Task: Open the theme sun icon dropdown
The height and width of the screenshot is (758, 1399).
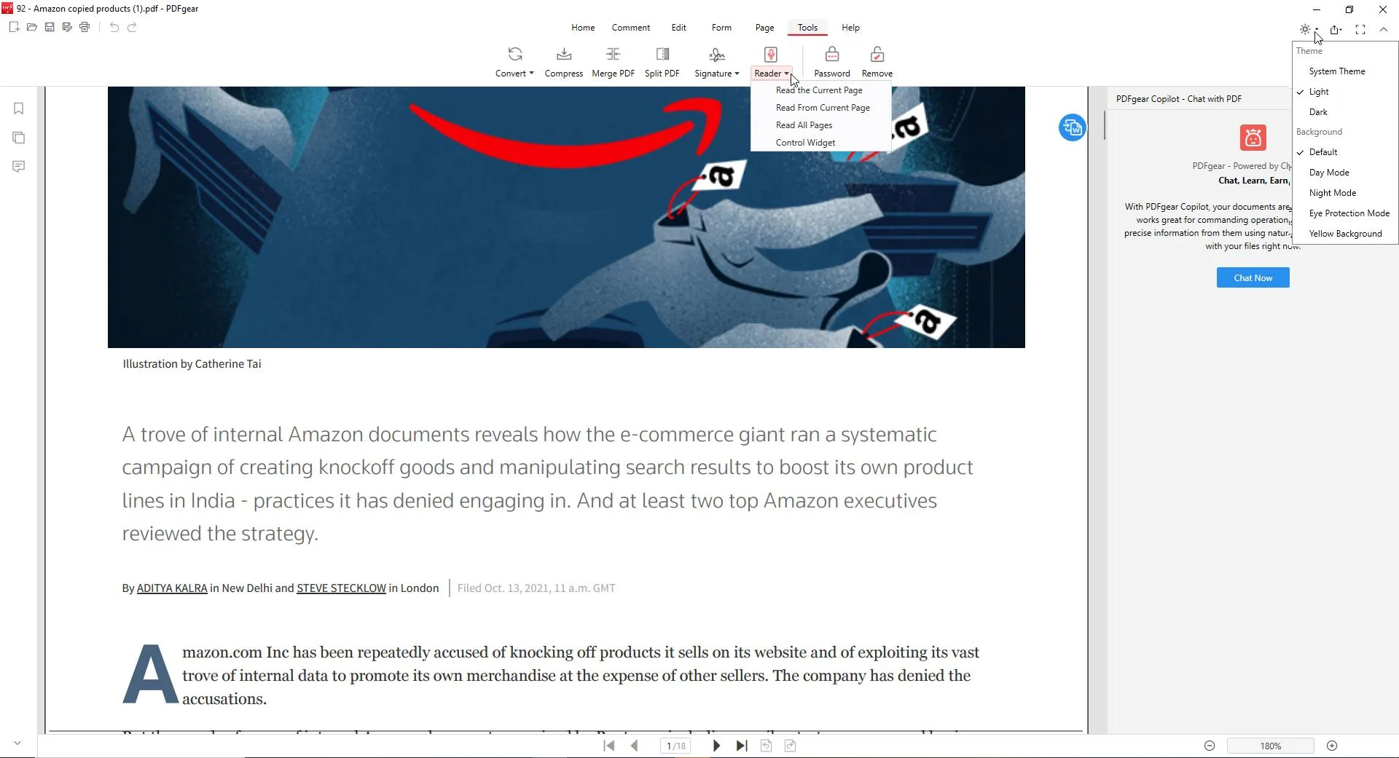Action: click(x=1309, y=30)
